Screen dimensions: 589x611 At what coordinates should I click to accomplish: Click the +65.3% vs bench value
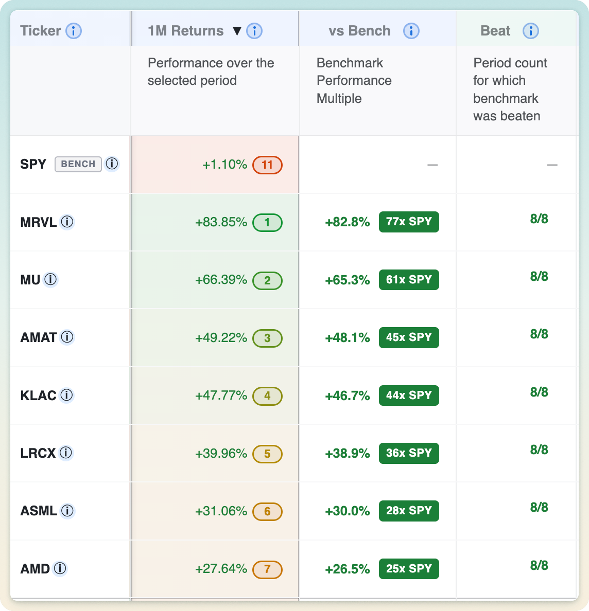(x=348, y=280)
